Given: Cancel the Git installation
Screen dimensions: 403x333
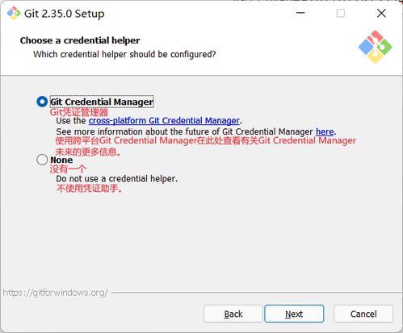Looking at the screenshot, I should (363, 314).
